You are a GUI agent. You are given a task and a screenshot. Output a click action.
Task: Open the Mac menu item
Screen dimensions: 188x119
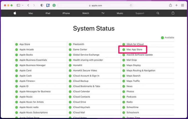[31, 13]
